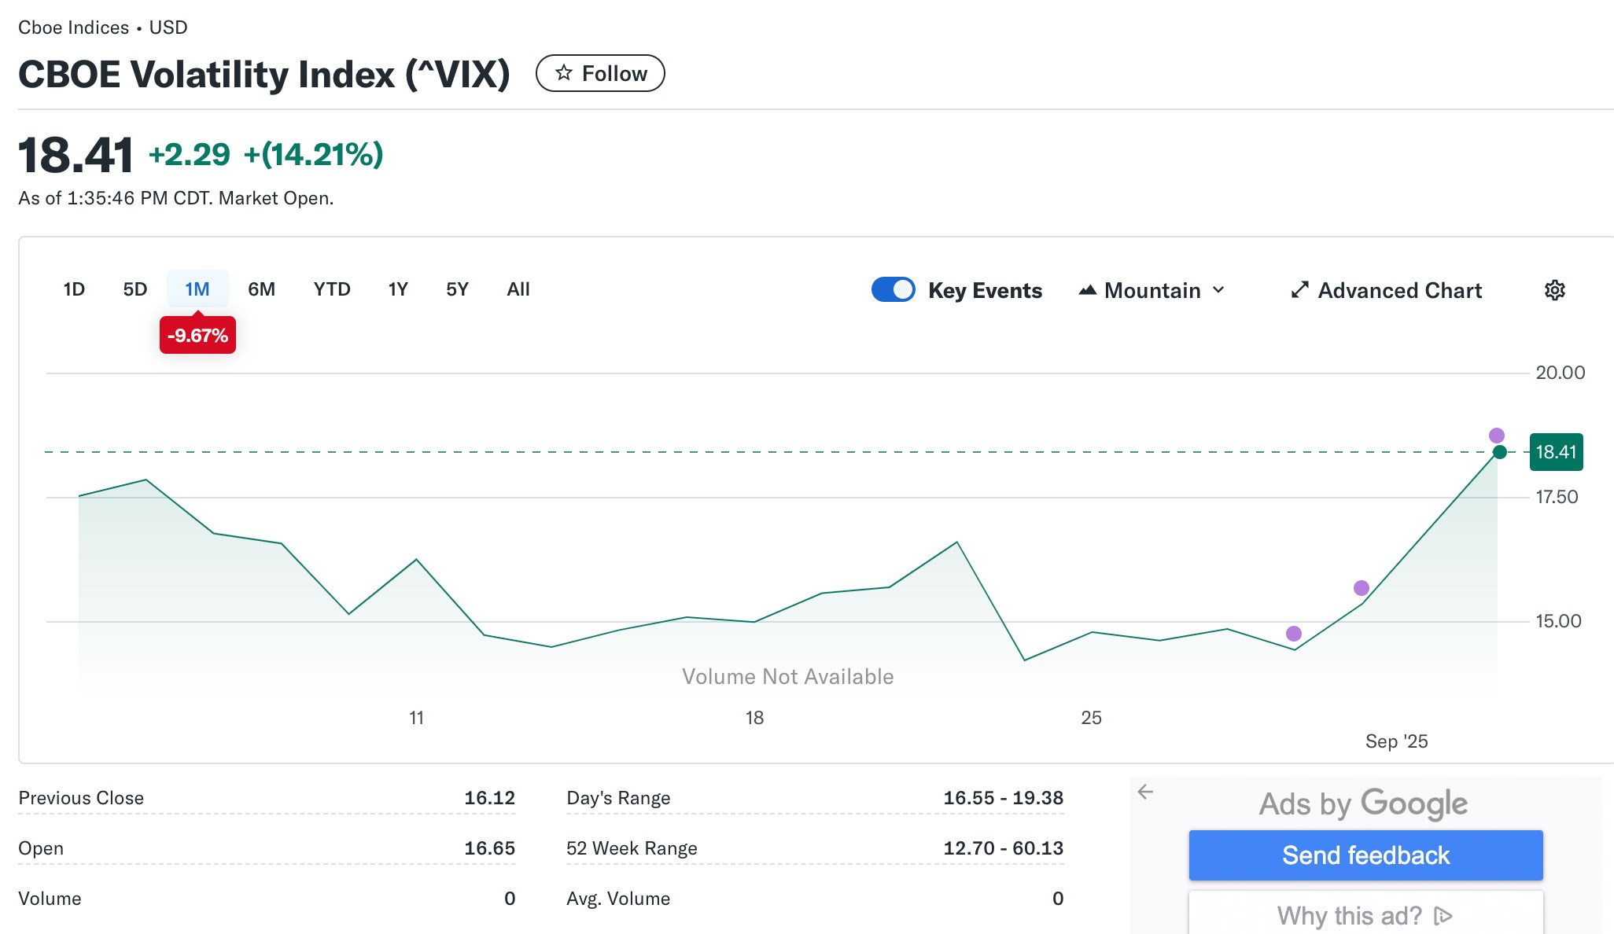Click the ad choices triangle icon
Screen dimensions: 1614x934
coord(1443,916)
